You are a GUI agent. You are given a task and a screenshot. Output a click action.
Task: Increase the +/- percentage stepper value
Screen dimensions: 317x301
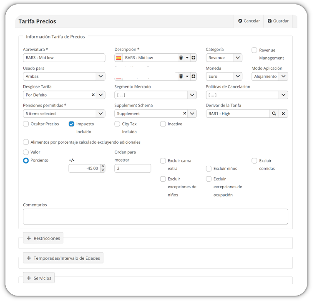[x=103, y=166]
